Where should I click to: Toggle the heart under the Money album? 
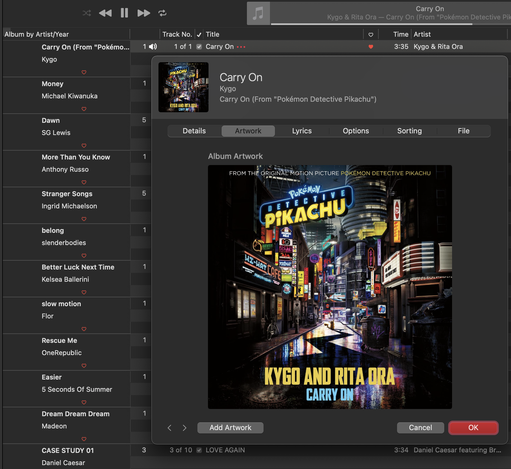point(84,109)
